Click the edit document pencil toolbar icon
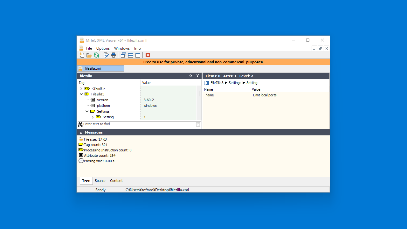Screen dimensions: 407x229 coord(106,55)
